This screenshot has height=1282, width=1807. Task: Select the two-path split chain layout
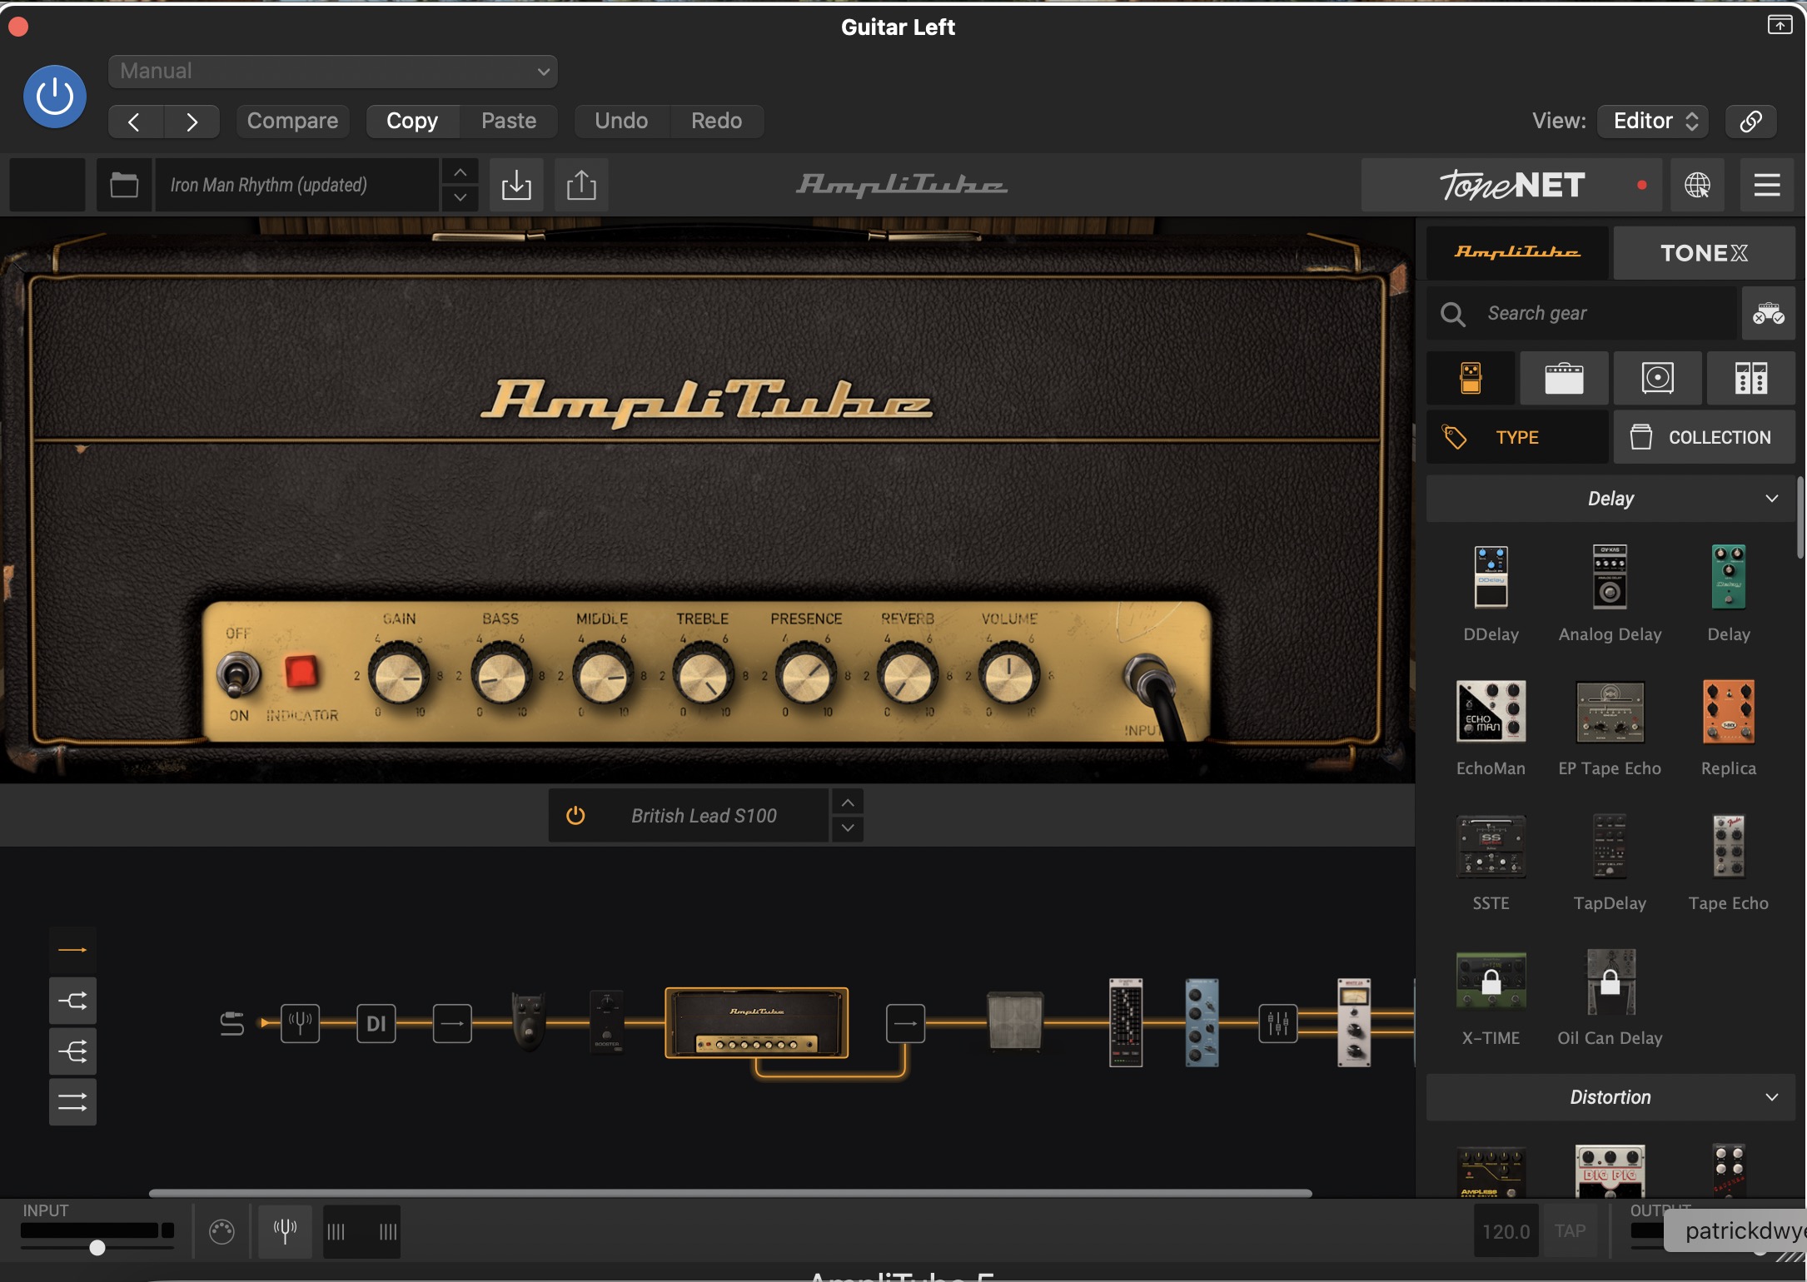tap(72, 1001)
